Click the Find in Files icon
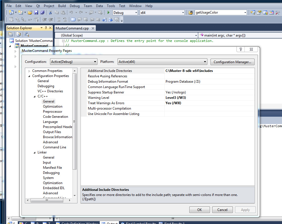Image resolution: width=282 pixels, height=224 pixels. [x=190, y=12]
